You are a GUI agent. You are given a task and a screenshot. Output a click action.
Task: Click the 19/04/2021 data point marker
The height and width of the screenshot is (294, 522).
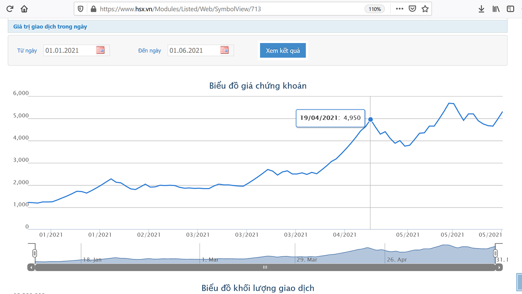(x=370, y=119)
